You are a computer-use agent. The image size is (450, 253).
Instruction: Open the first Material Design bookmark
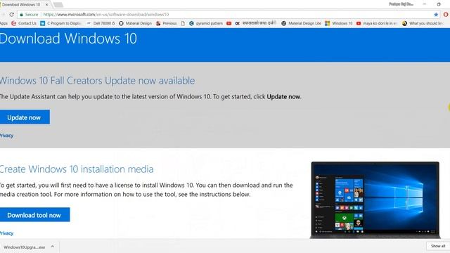(135, 23)
